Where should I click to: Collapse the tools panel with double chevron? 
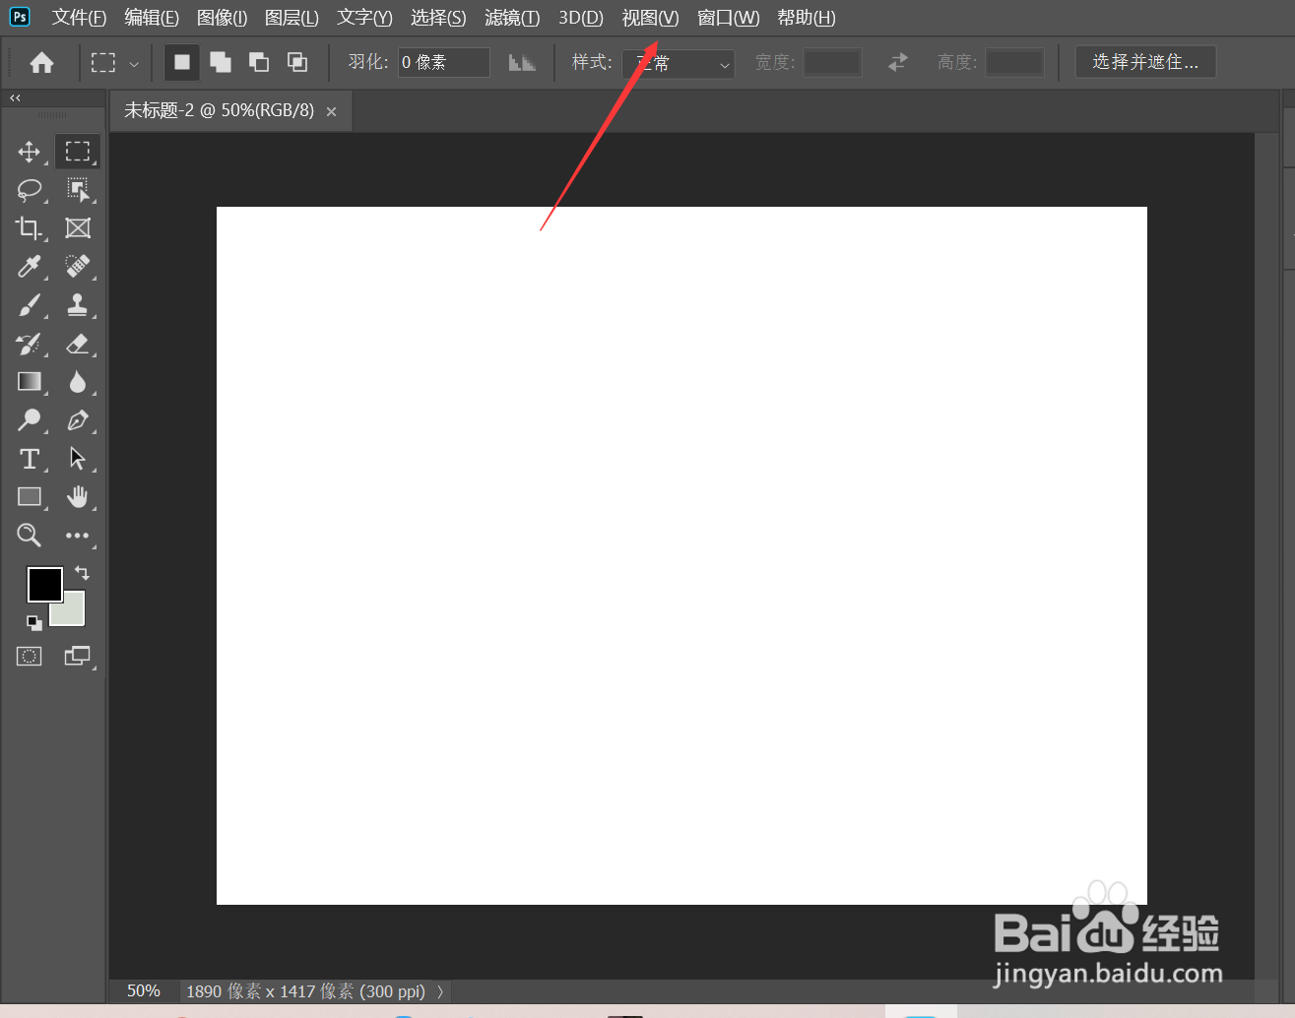pos(15,98)
